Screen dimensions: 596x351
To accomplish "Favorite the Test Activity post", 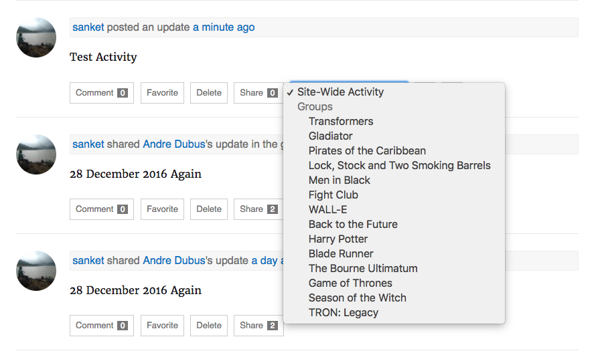I will (162, 93).
